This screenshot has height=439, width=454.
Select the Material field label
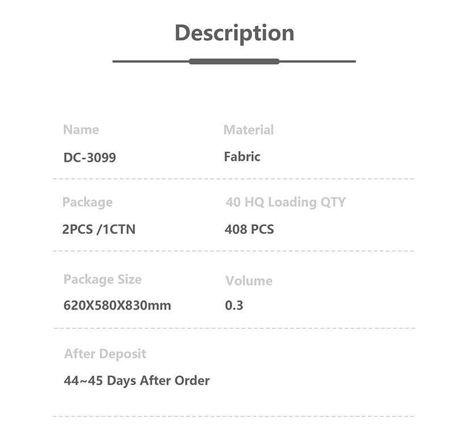click(249, 130)
